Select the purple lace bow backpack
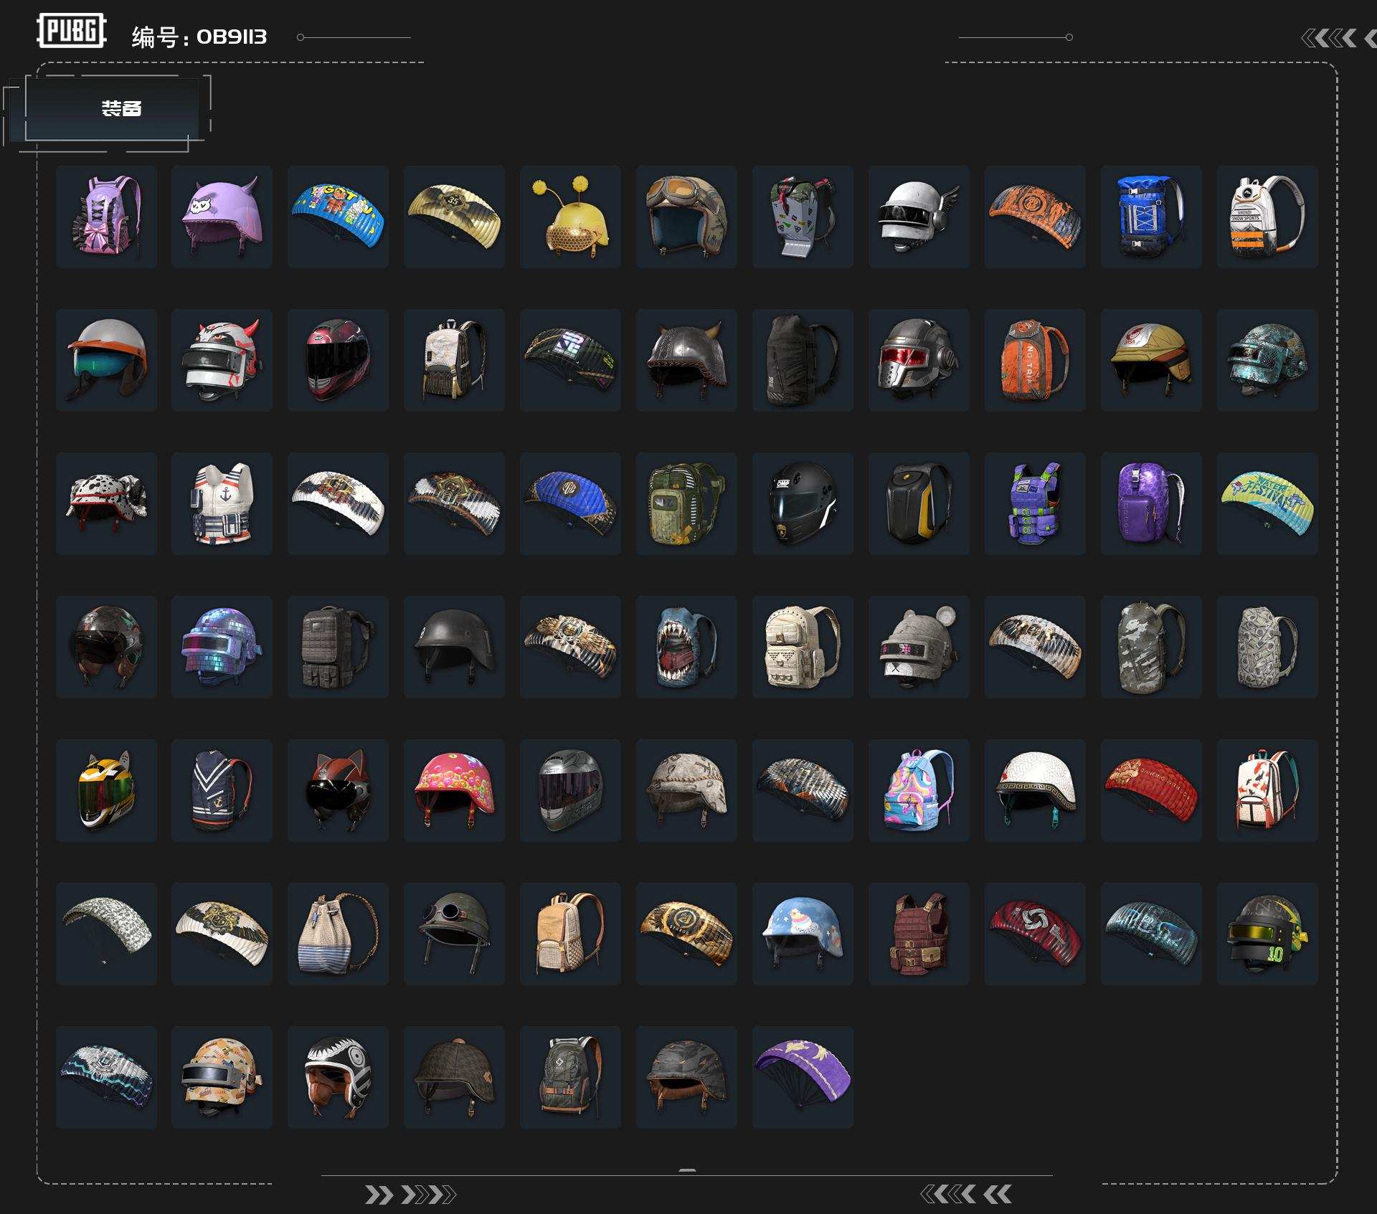 [106, 217]
